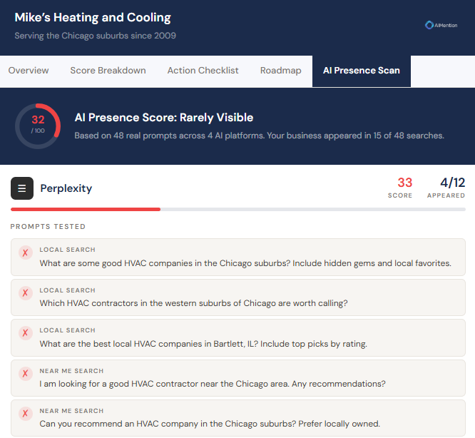Click the AI Presence Score: Rarely Visible heading

164,118
